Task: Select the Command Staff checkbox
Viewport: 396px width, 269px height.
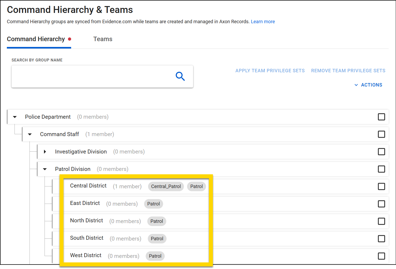Action: pyautogui.click(x=381, y=134)
